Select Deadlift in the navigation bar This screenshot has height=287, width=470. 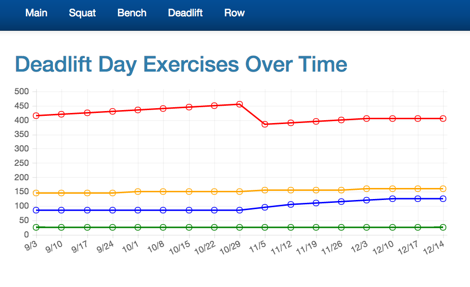pyautogui.click(x=185, y=13)
